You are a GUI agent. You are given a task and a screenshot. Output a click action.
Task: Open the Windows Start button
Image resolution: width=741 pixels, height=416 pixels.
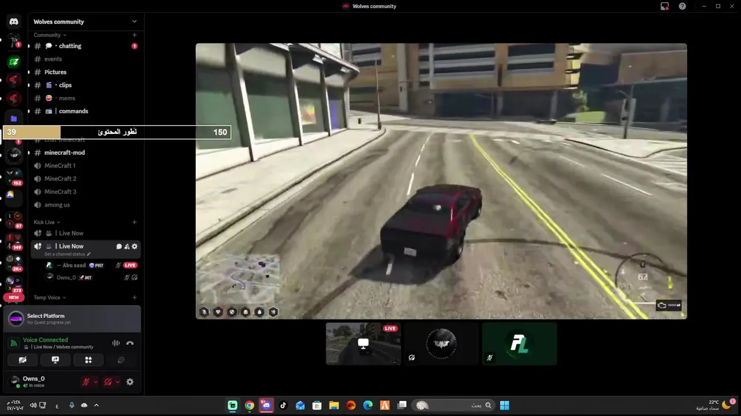click(x=504, y=405)
